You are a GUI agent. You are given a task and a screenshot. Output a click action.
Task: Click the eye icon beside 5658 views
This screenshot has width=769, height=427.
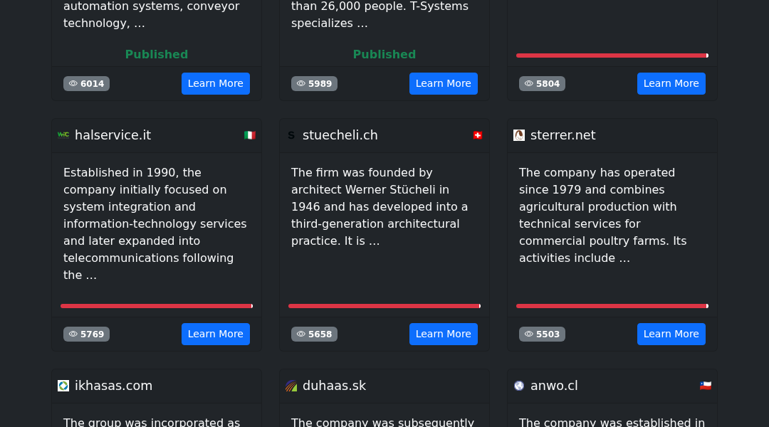[x=301, y=334]
